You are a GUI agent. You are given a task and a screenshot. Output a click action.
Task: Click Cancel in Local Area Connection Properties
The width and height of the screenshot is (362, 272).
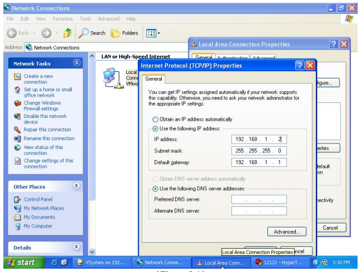(x=330, y=228)
